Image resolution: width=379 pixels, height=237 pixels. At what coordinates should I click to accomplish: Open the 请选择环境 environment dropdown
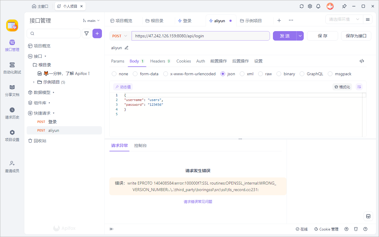coord(344,20)
